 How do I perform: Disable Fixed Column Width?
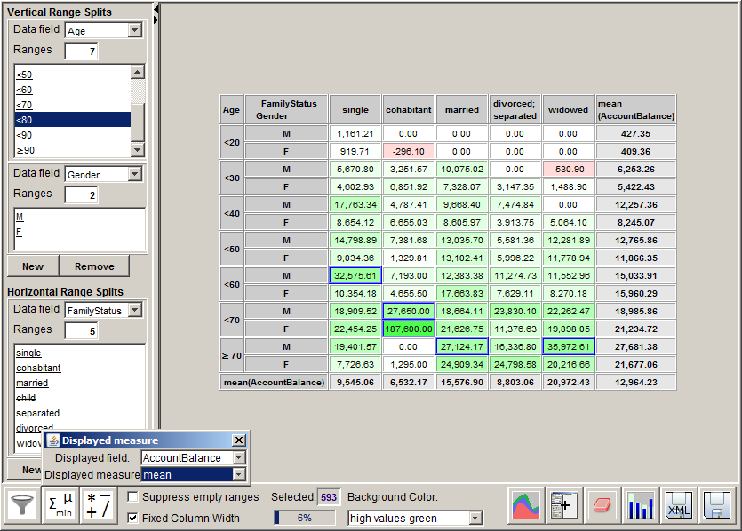(x=132, y=517)
